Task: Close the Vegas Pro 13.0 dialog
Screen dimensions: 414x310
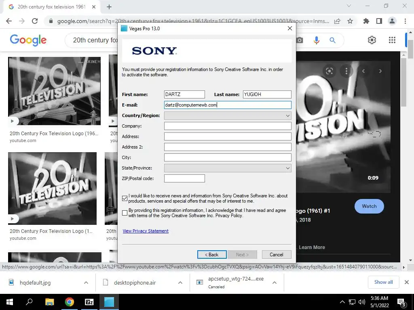Action: 289,29
